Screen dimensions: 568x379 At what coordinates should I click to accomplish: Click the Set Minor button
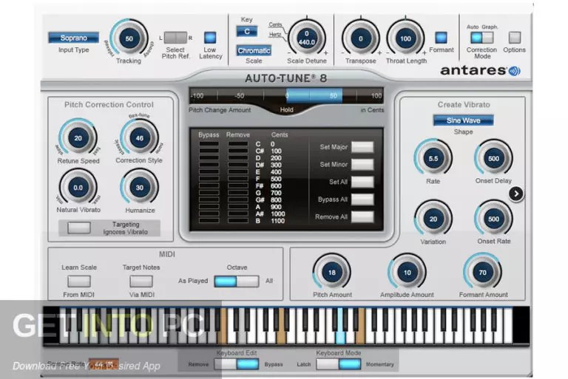pyautogui.click(x=362, y=164)
